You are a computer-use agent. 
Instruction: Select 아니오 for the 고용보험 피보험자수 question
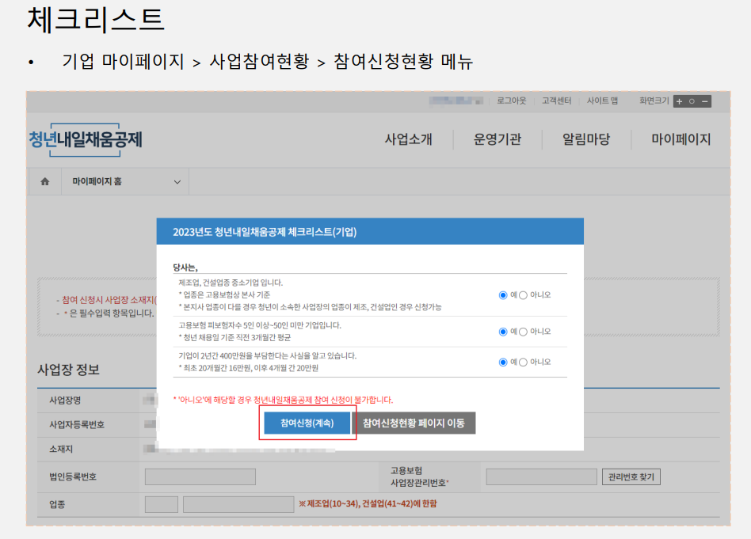(523, 331)
